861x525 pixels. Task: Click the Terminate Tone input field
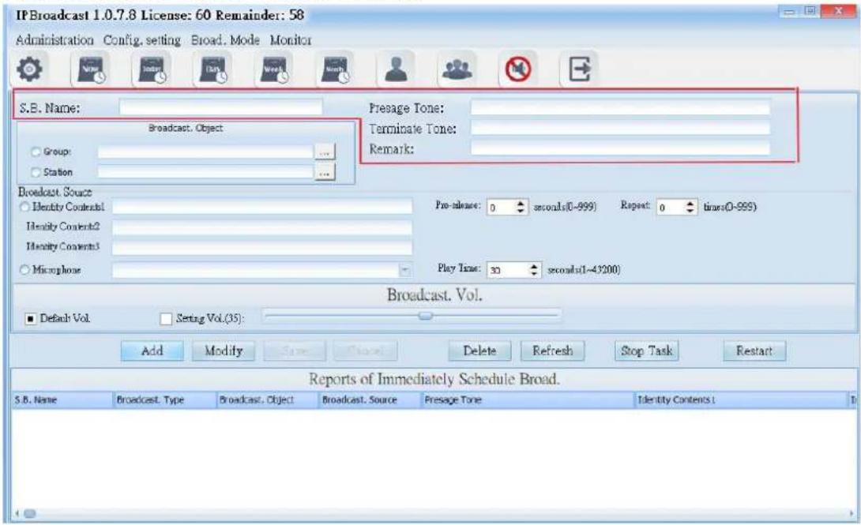(621, 129)
